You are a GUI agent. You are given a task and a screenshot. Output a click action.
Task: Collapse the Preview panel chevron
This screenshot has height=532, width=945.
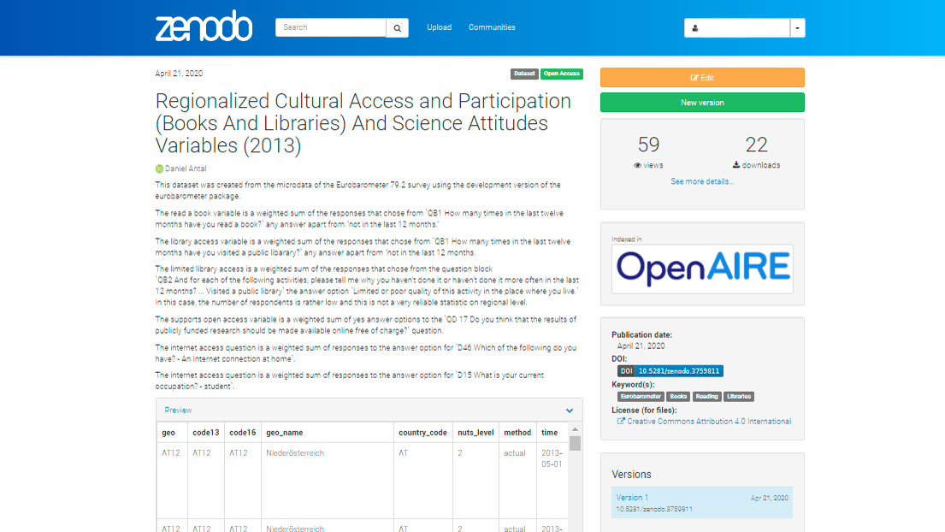pyautogui.click(x=570, y=411)
